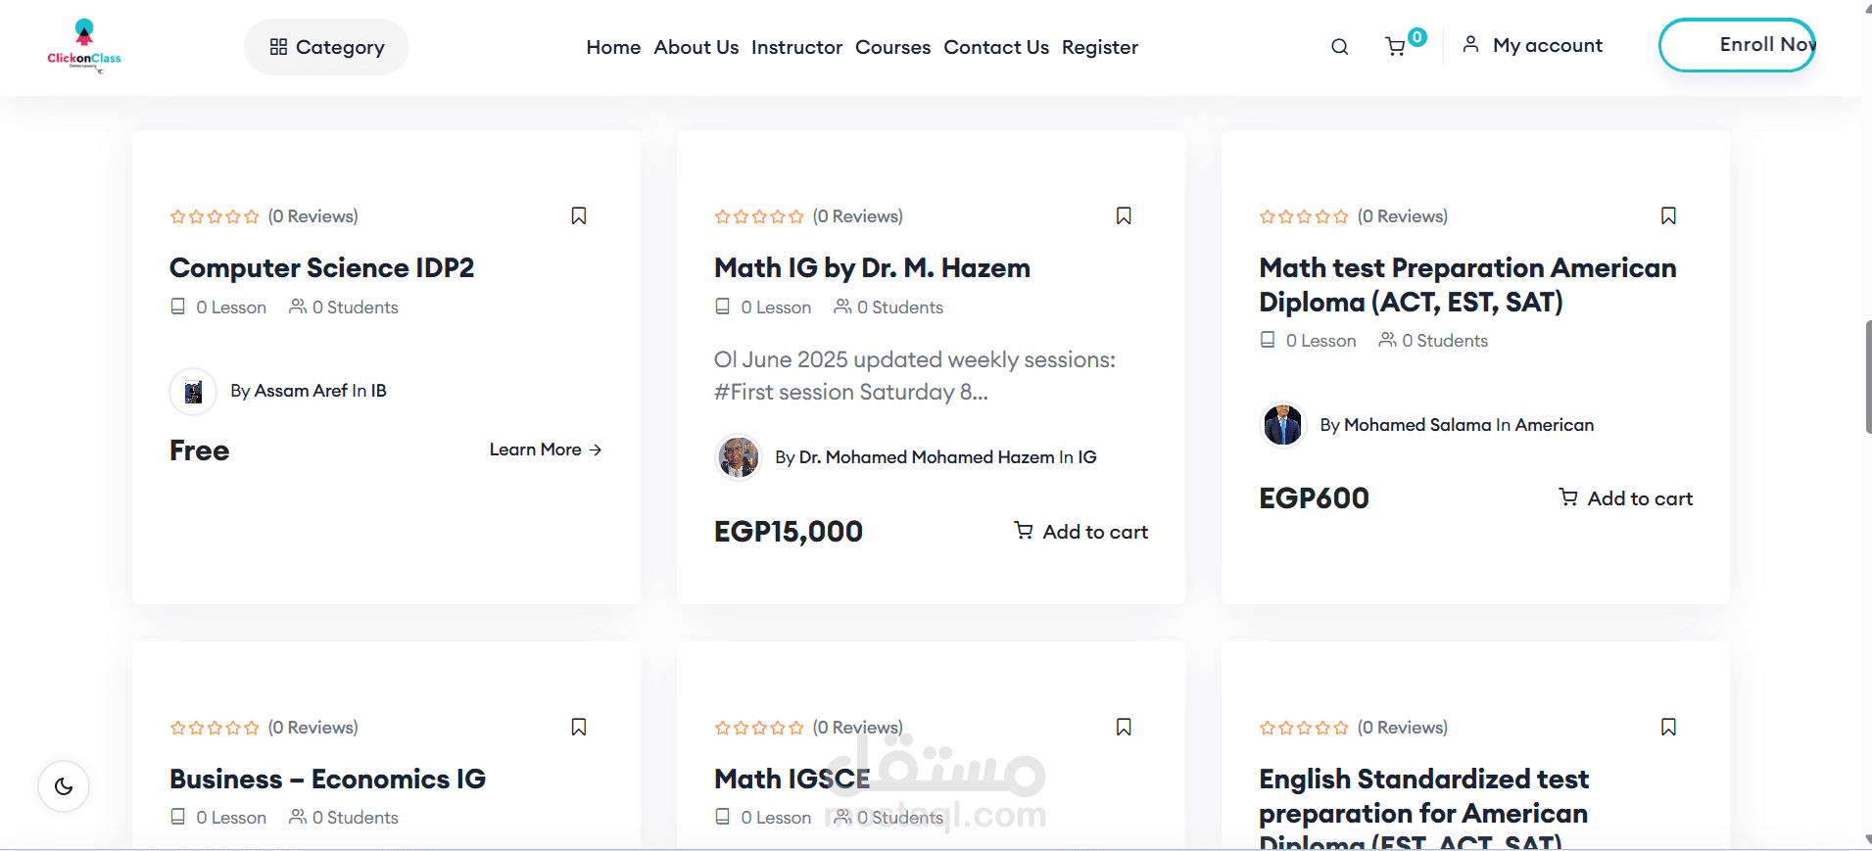Open the Instructor menu item

pos(796,47)
